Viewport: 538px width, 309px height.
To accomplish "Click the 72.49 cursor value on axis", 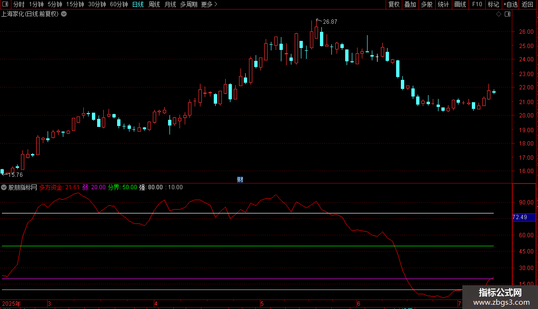I will [x=520, y=217].
